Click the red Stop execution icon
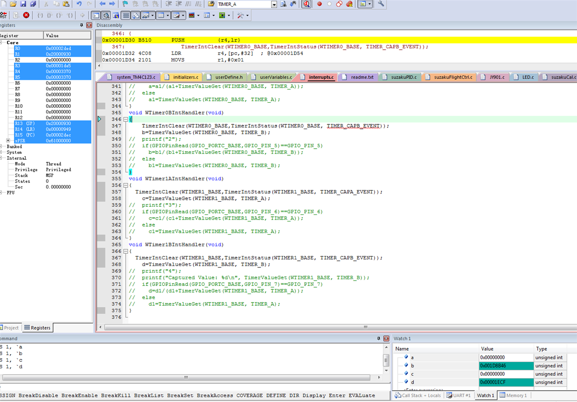 (26, 15)
